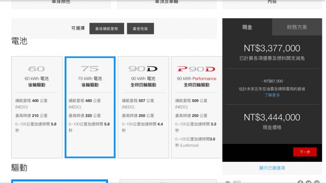Screen dimensions: 326x183
Task: Switch to the 現金 tab
Action: [247, 27]
